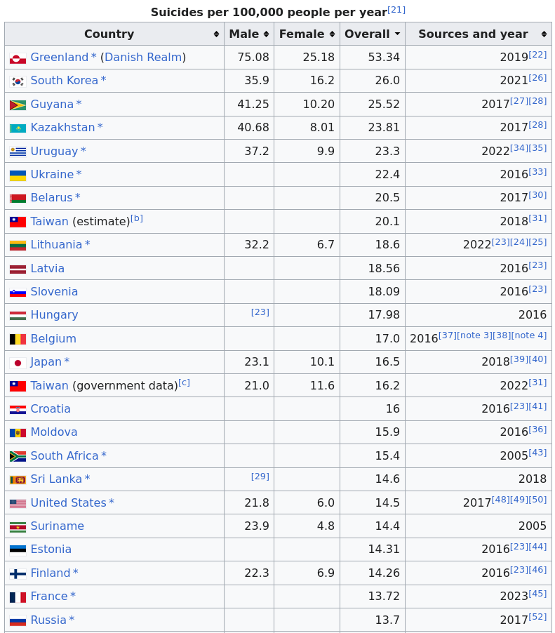Open citation 22 in Greenland row

pyautogui.click(x=537, y=55)
